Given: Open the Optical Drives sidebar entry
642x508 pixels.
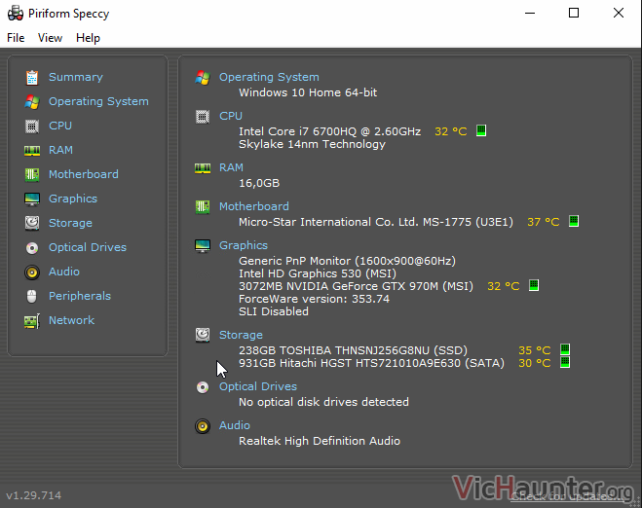Looking at the screenshot, I should pos(88,247).
